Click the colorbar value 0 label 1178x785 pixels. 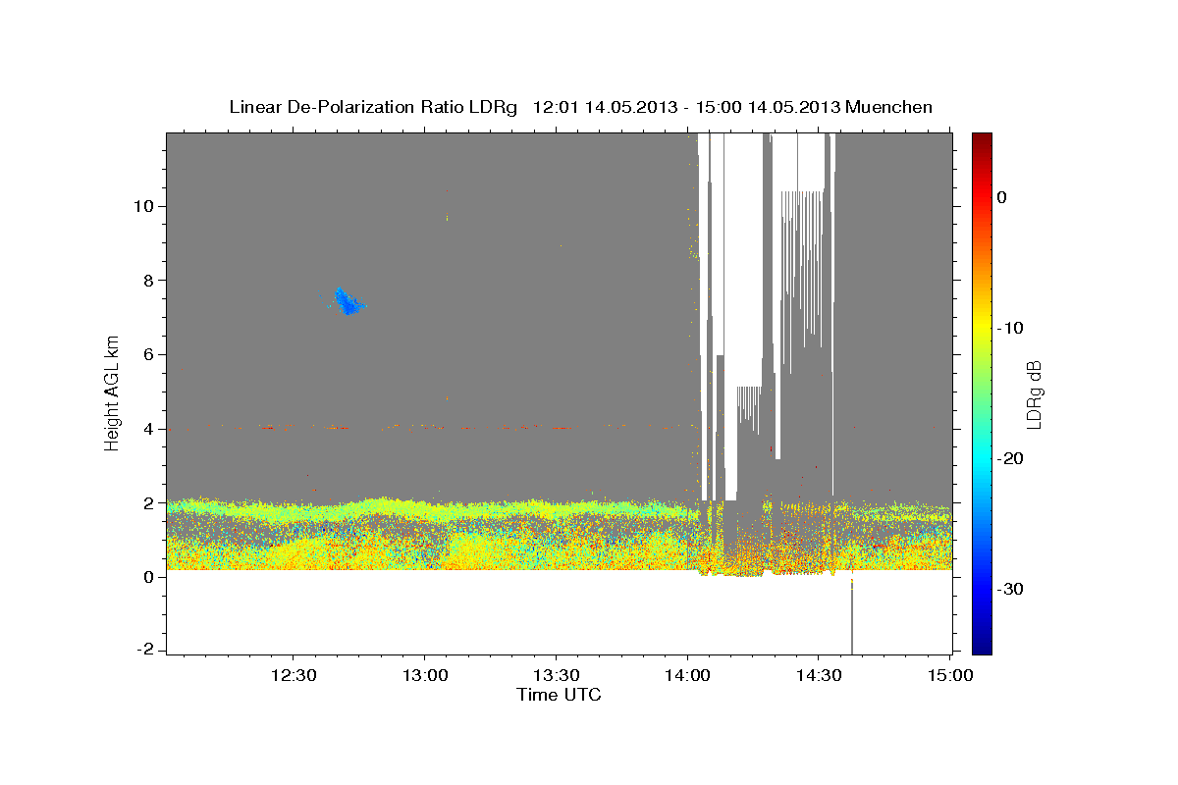click(1001, 197)
